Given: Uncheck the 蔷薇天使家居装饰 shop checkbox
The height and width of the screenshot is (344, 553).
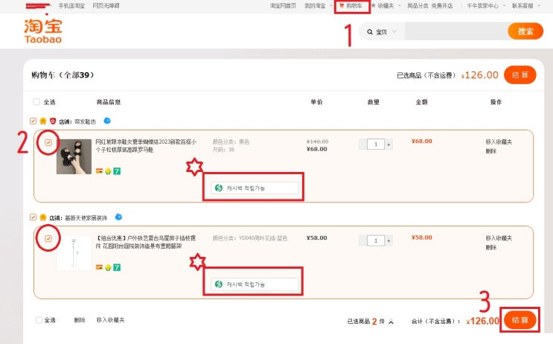Looking at the screenshot, I should click(x=33, y=217).
